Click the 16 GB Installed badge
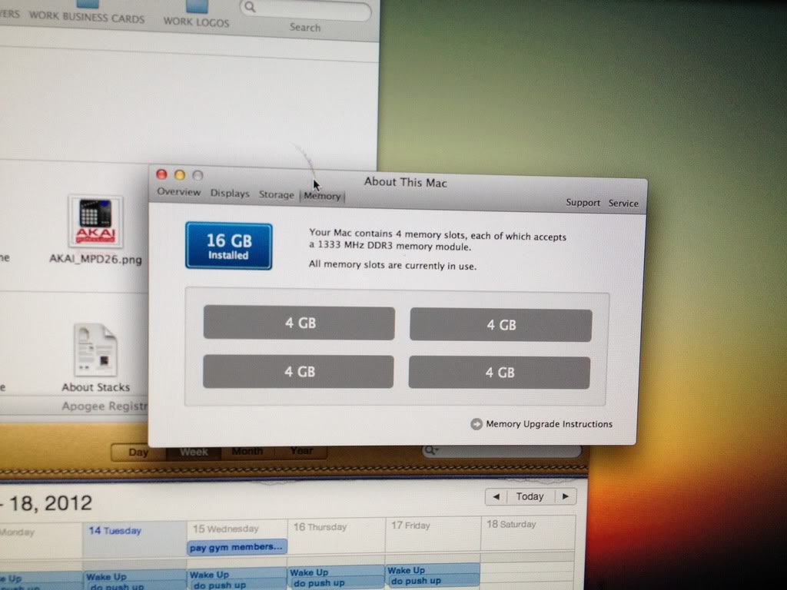Screen dimensions: 787x590 [229, 247]
